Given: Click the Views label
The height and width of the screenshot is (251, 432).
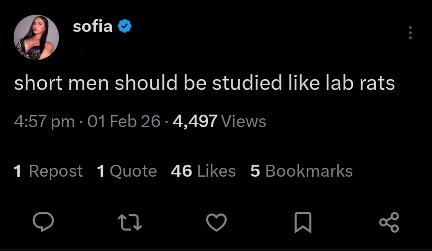Looking at the screenshot, I should (243, 121).
